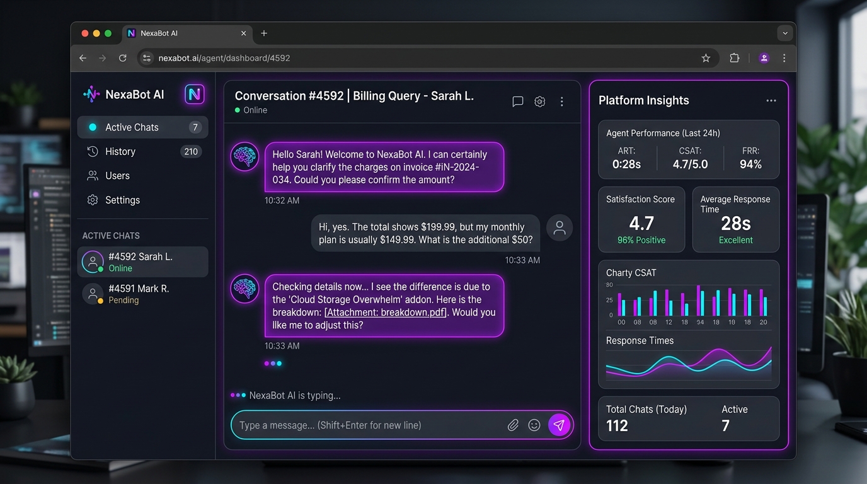Open the browser extensions puzzle icon
This screenshot has width=867, height=484.
(734, 58)
